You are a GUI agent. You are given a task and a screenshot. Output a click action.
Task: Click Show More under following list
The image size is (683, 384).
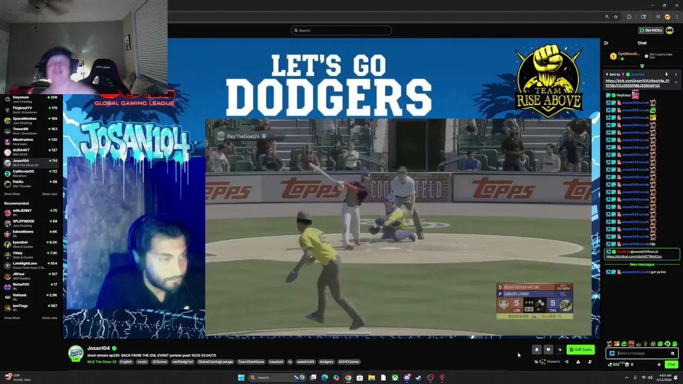[12, 194]
